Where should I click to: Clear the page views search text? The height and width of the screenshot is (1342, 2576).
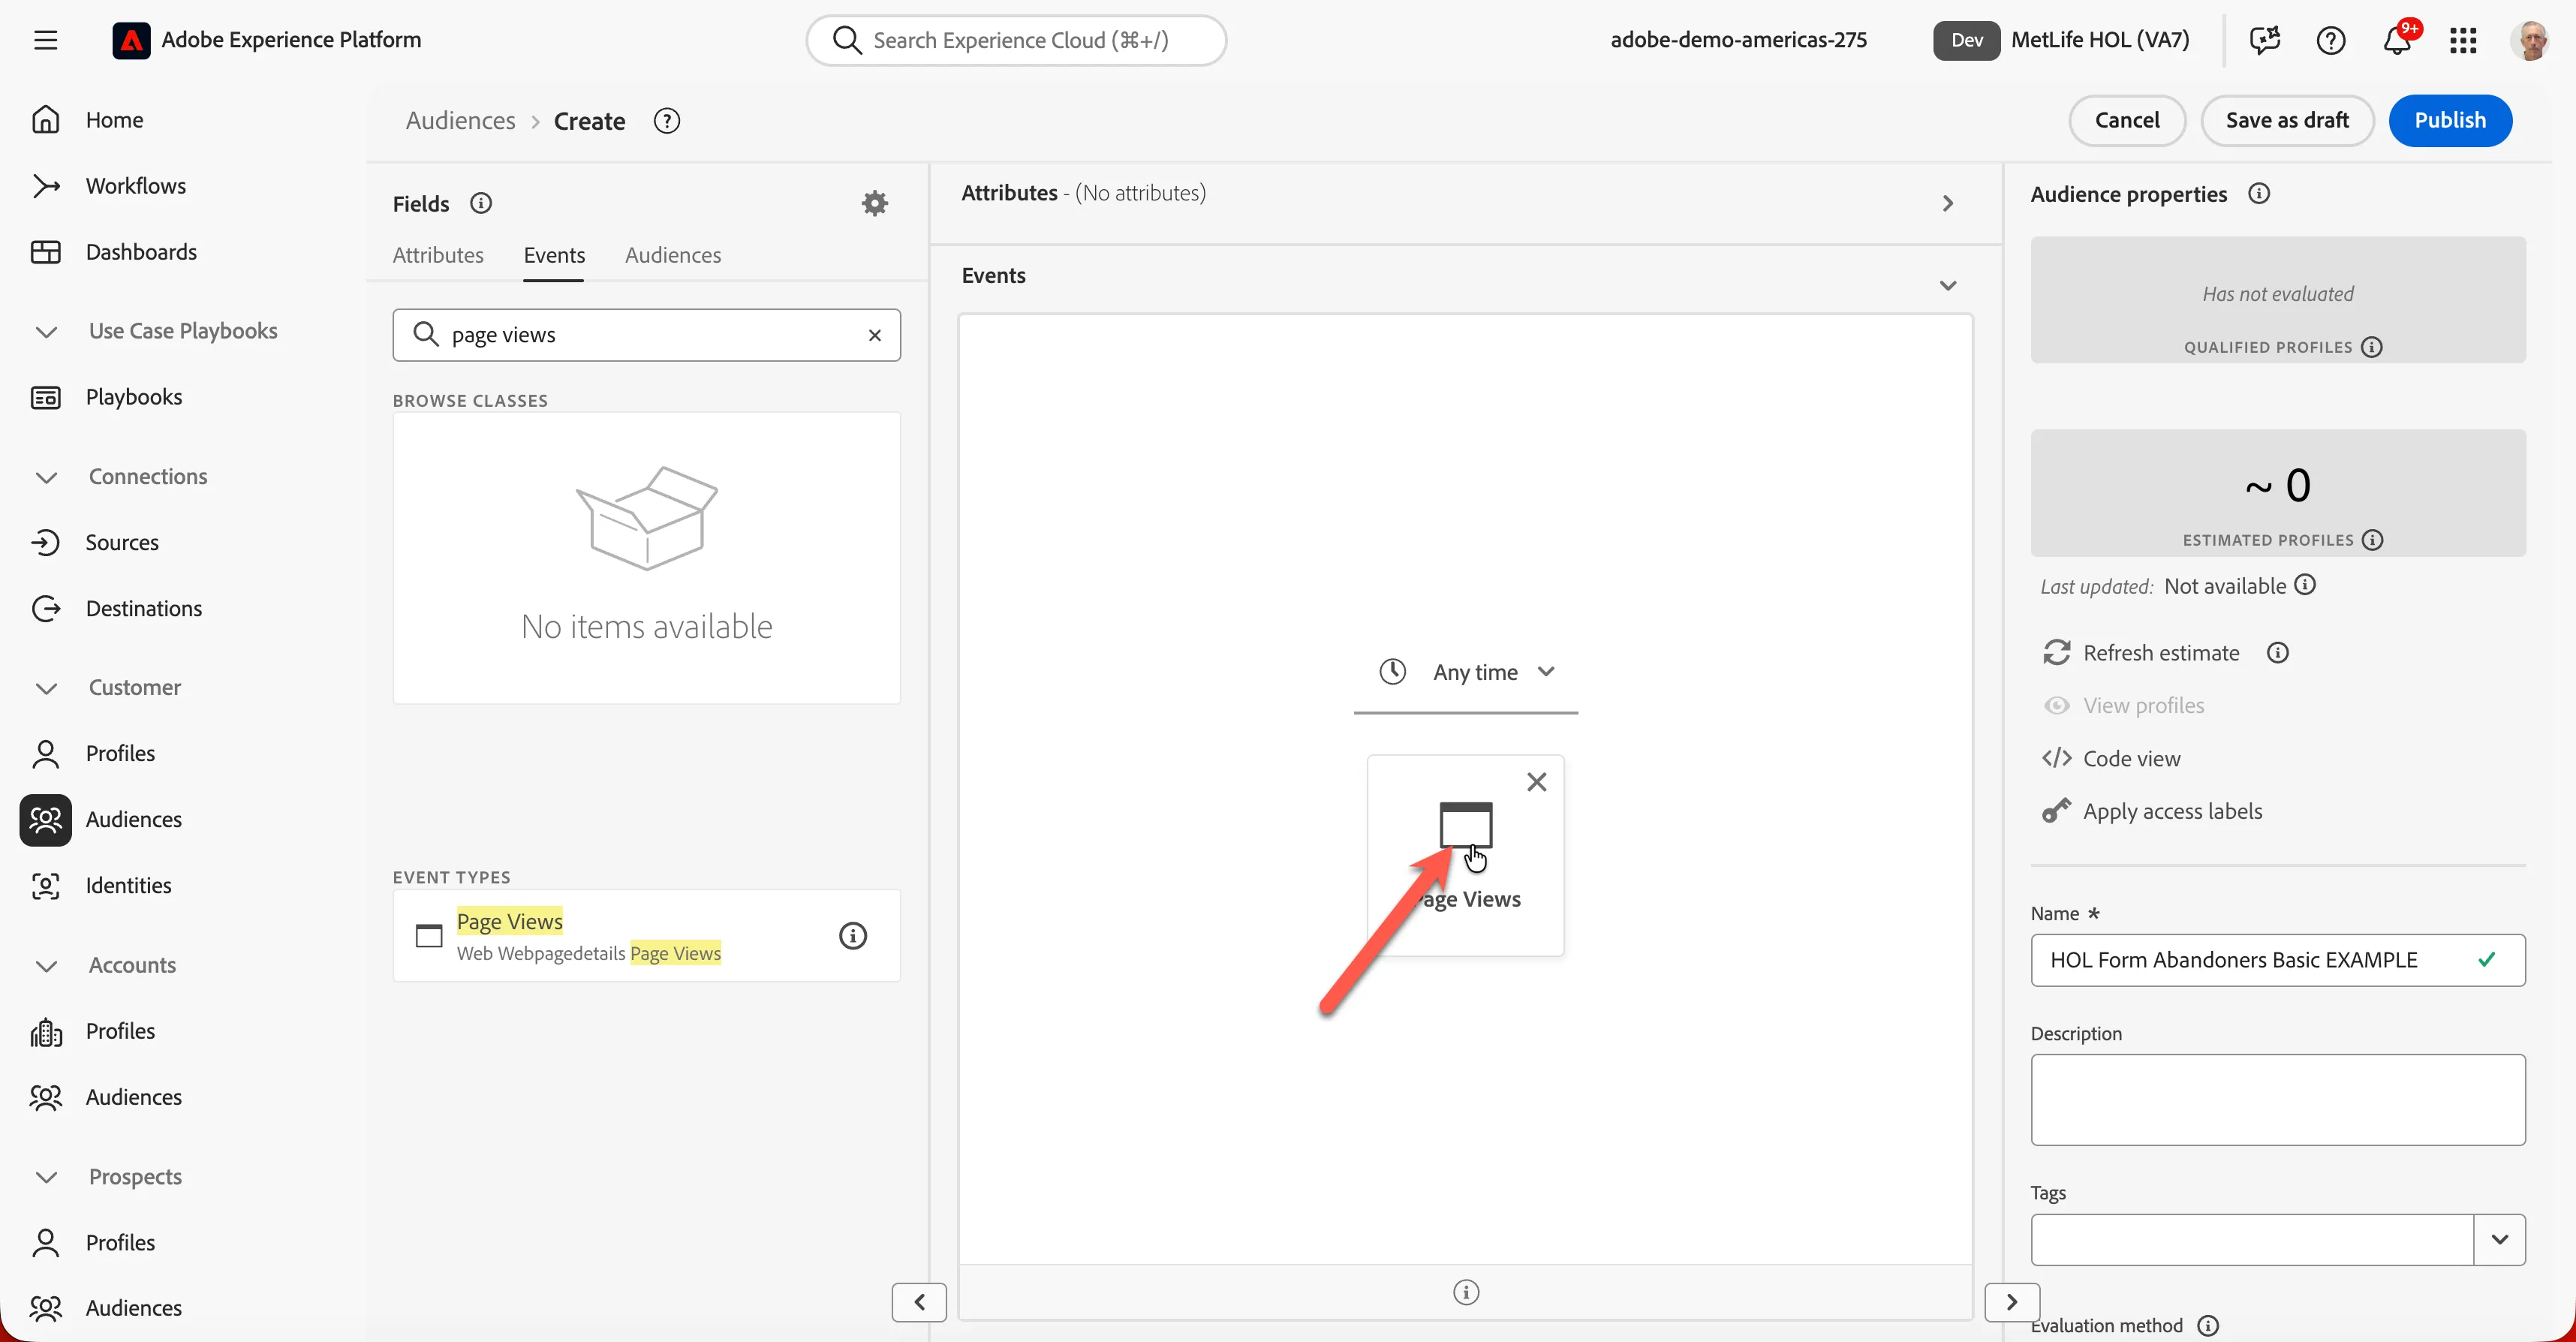875,335
